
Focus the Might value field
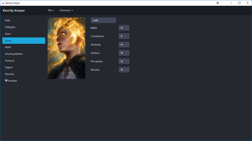(124, 28)
